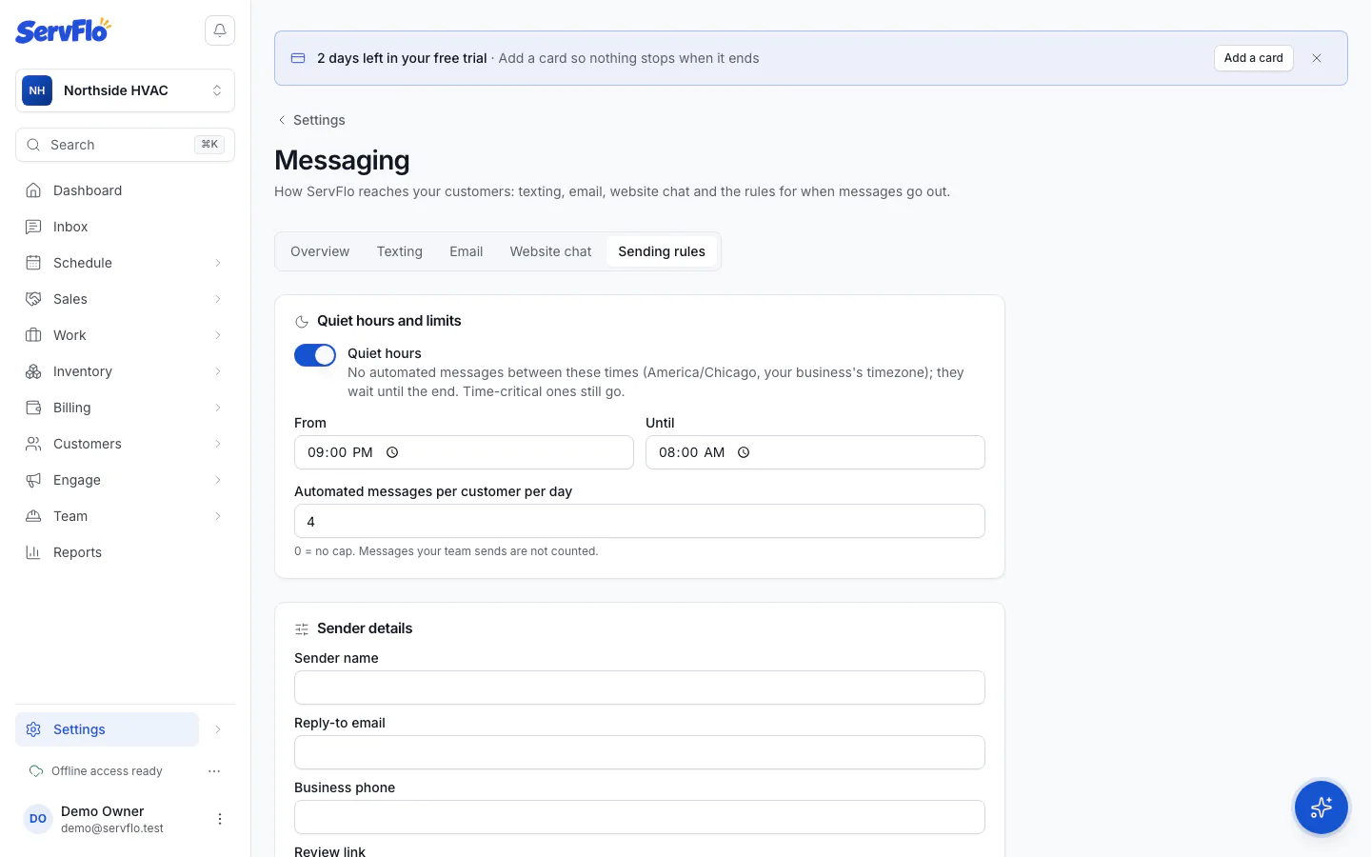The height and width of the screenshot is (857, 1371).
Task: Click the Offline access ready status
Action: click(96, 771)
